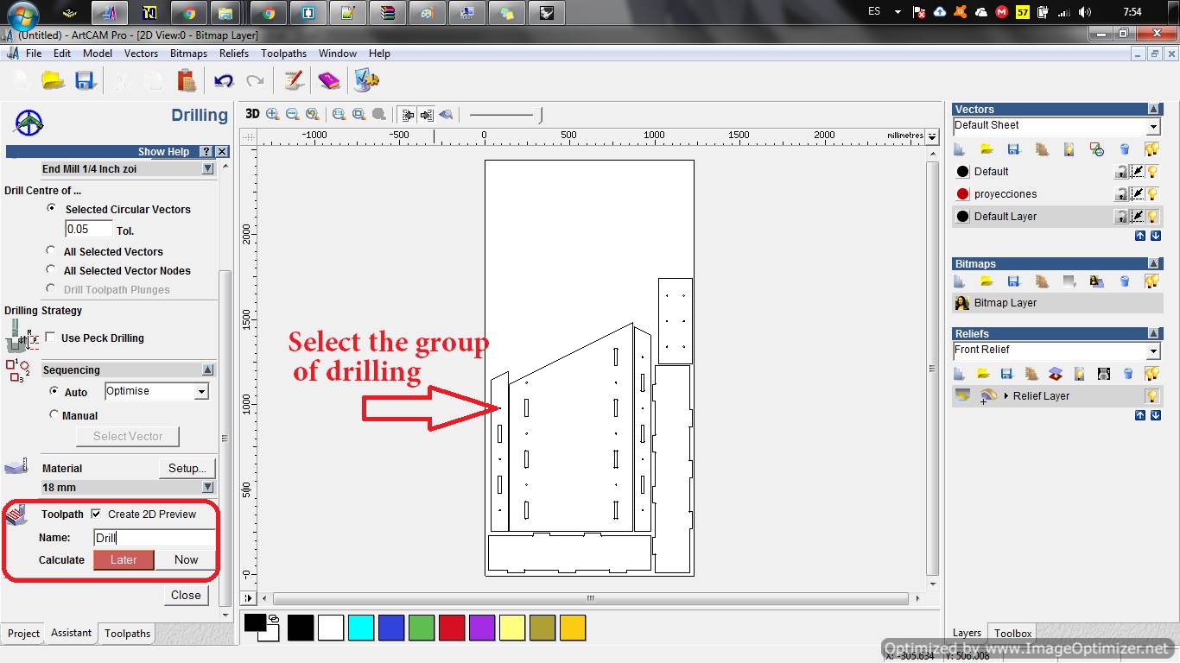1180x663 pixels.
Task: Click the Paste clipboard icon in the toolbar
Action: (x=186, y=81)
